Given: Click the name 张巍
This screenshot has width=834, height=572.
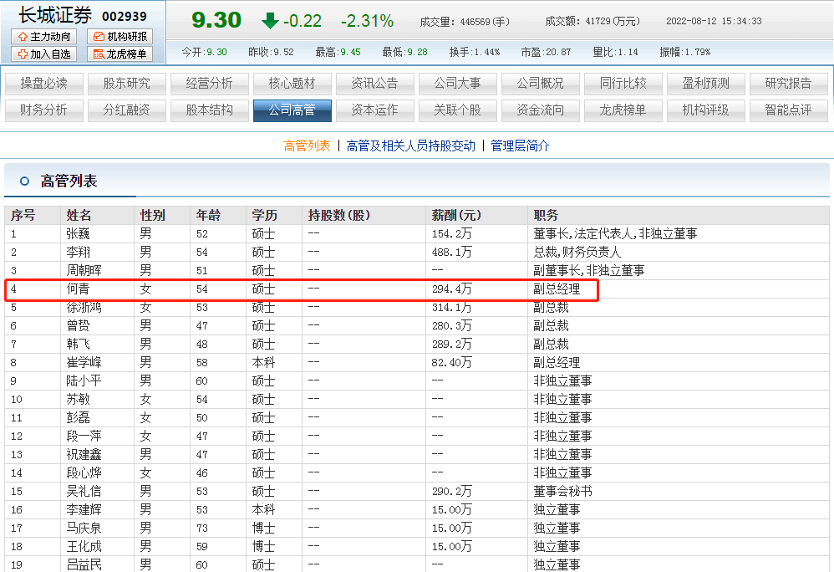Looking at the screenshot, I should [79, 233].
